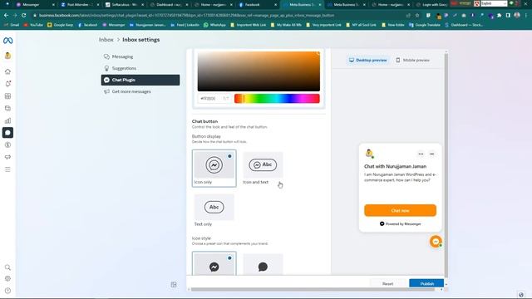Open the Google Translate bookmark

(425, 25)
